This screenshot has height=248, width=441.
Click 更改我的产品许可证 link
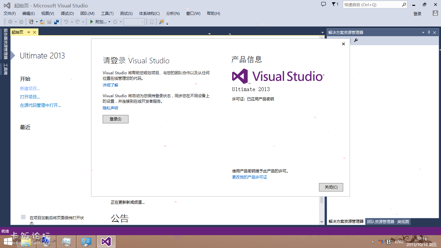tap(250, 177)
